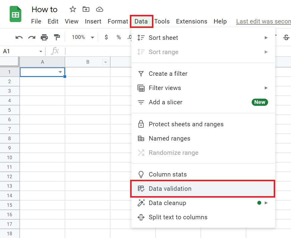Click the print icon in toolbar
Image resolution: width=291 pixels, height=238 pixels.
44,37
